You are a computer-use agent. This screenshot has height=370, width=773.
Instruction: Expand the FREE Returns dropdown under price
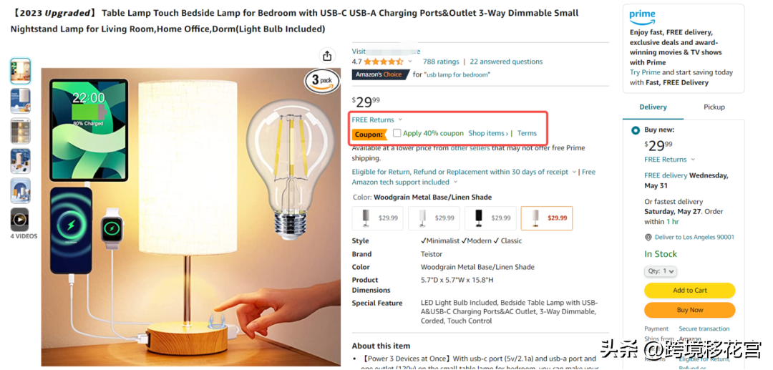tap(400, 120)
